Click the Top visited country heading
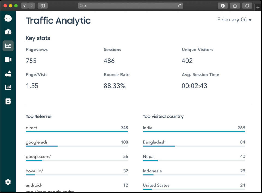 (x=163, y=116)
